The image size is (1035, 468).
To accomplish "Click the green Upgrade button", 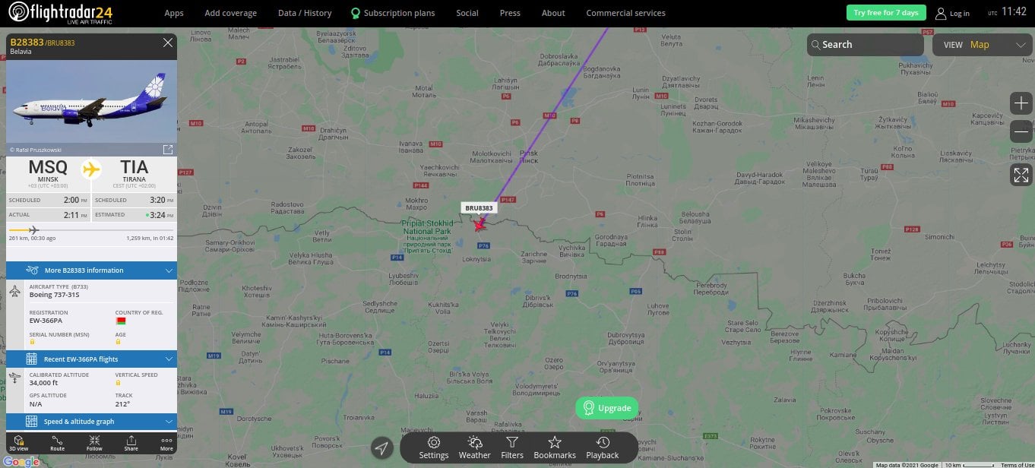I will pyautogui.click(x=606, y=408).
